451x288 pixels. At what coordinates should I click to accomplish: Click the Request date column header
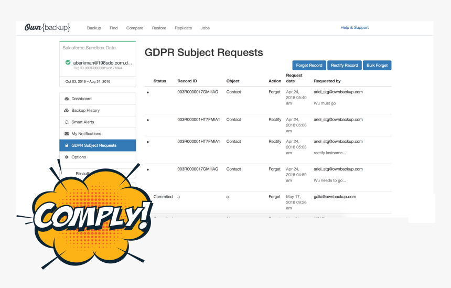[294, 78]
